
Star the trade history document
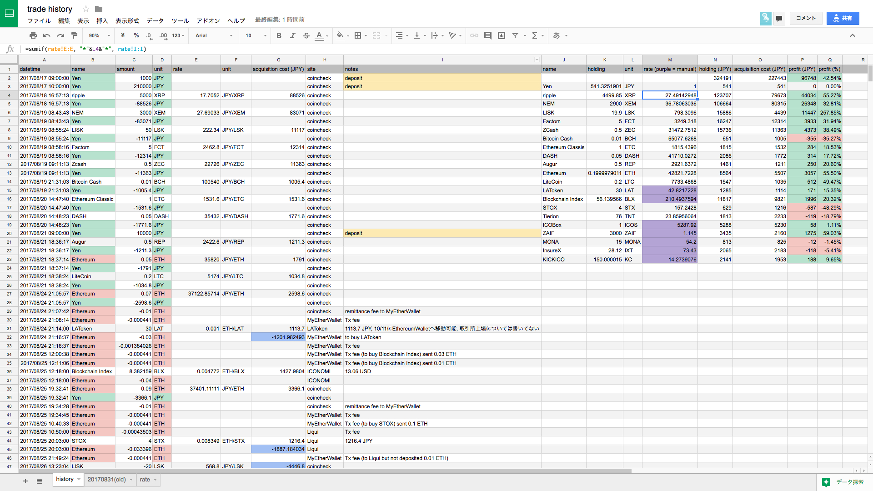tap(85, 9)
